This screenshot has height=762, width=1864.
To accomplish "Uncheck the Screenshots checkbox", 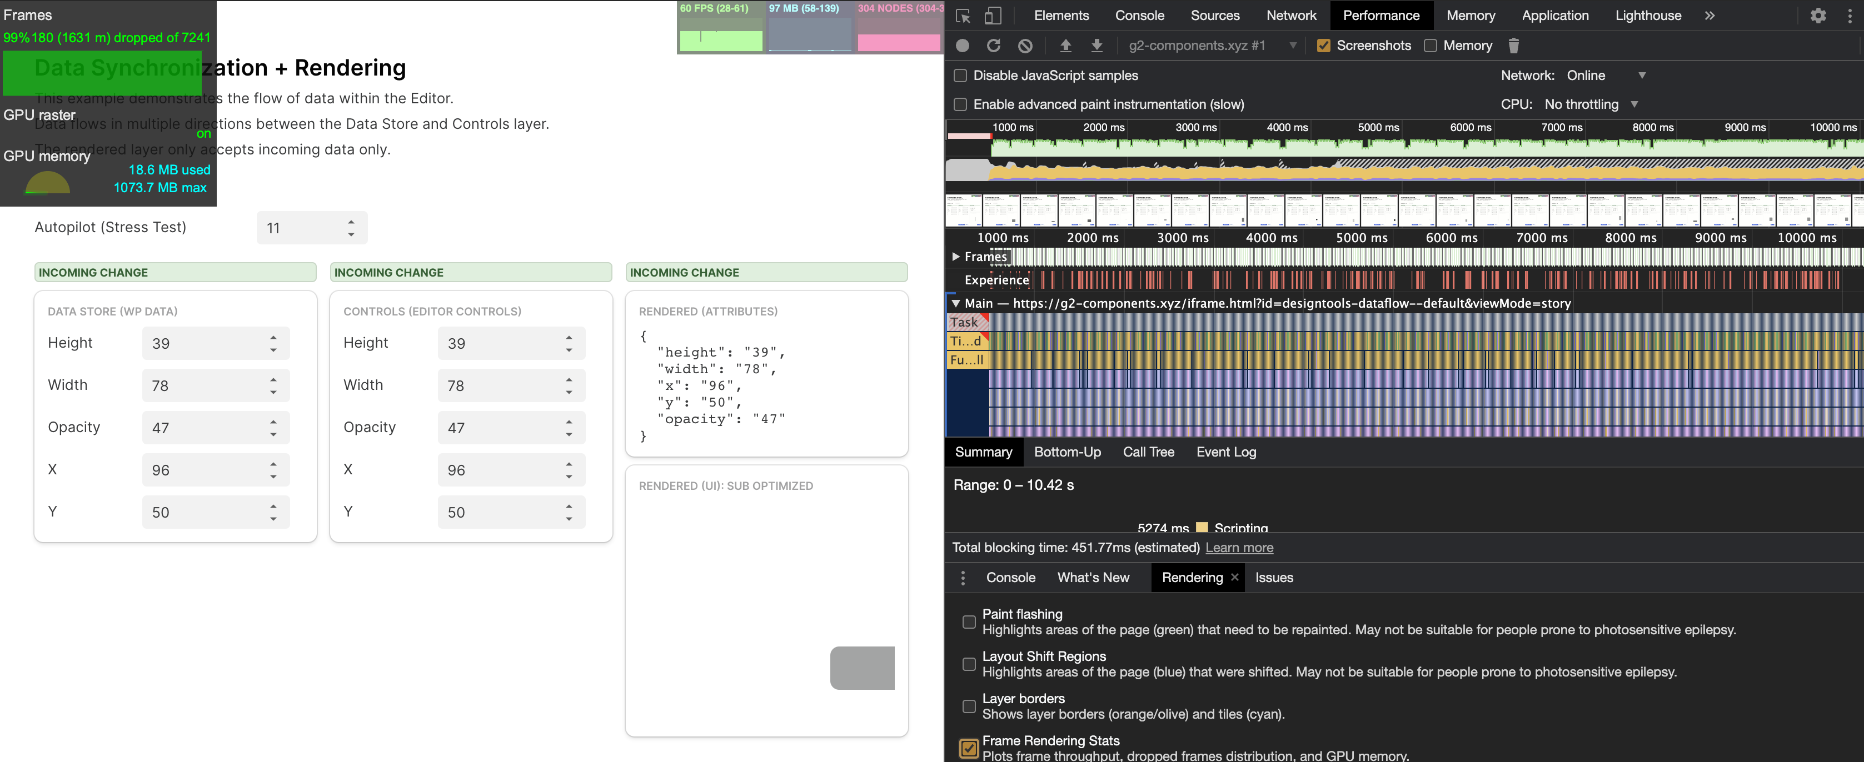I will coord(1324,45).
